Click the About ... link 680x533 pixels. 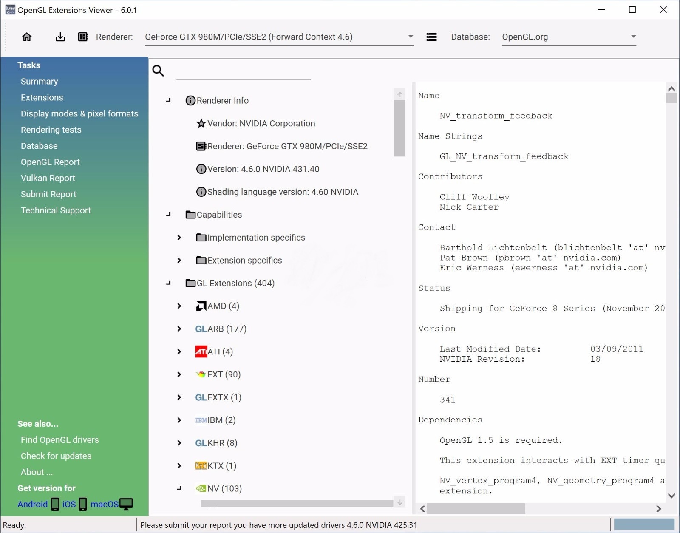[37, 473]
